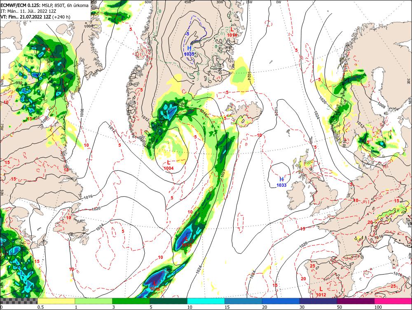The height and width of the screenshot is (310, 412).
Task: Click the purple 50–100 mm legend swatch
Action: pyautogui.click(x=356, y=301)
